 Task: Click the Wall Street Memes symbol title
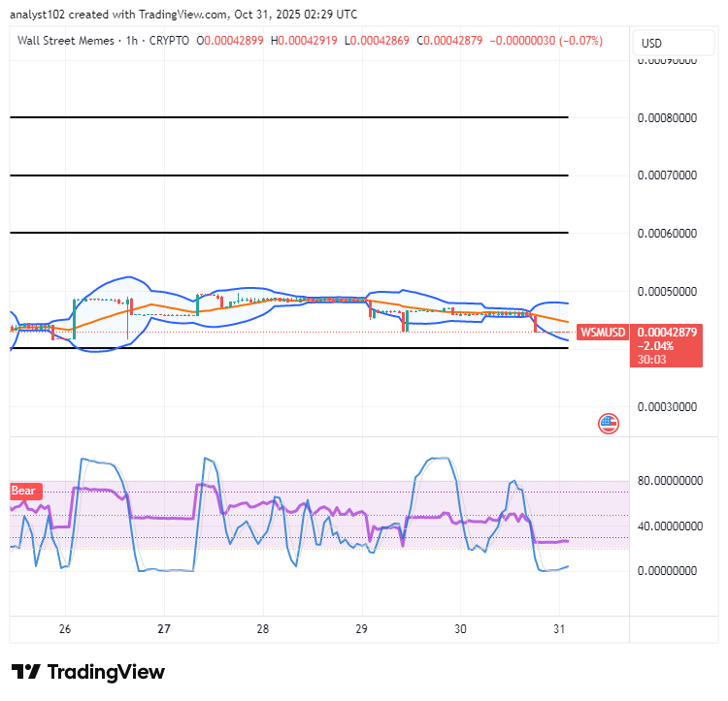[65, 41]
